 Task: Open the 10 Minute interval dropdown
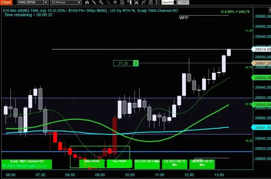[x=65, y=3]
